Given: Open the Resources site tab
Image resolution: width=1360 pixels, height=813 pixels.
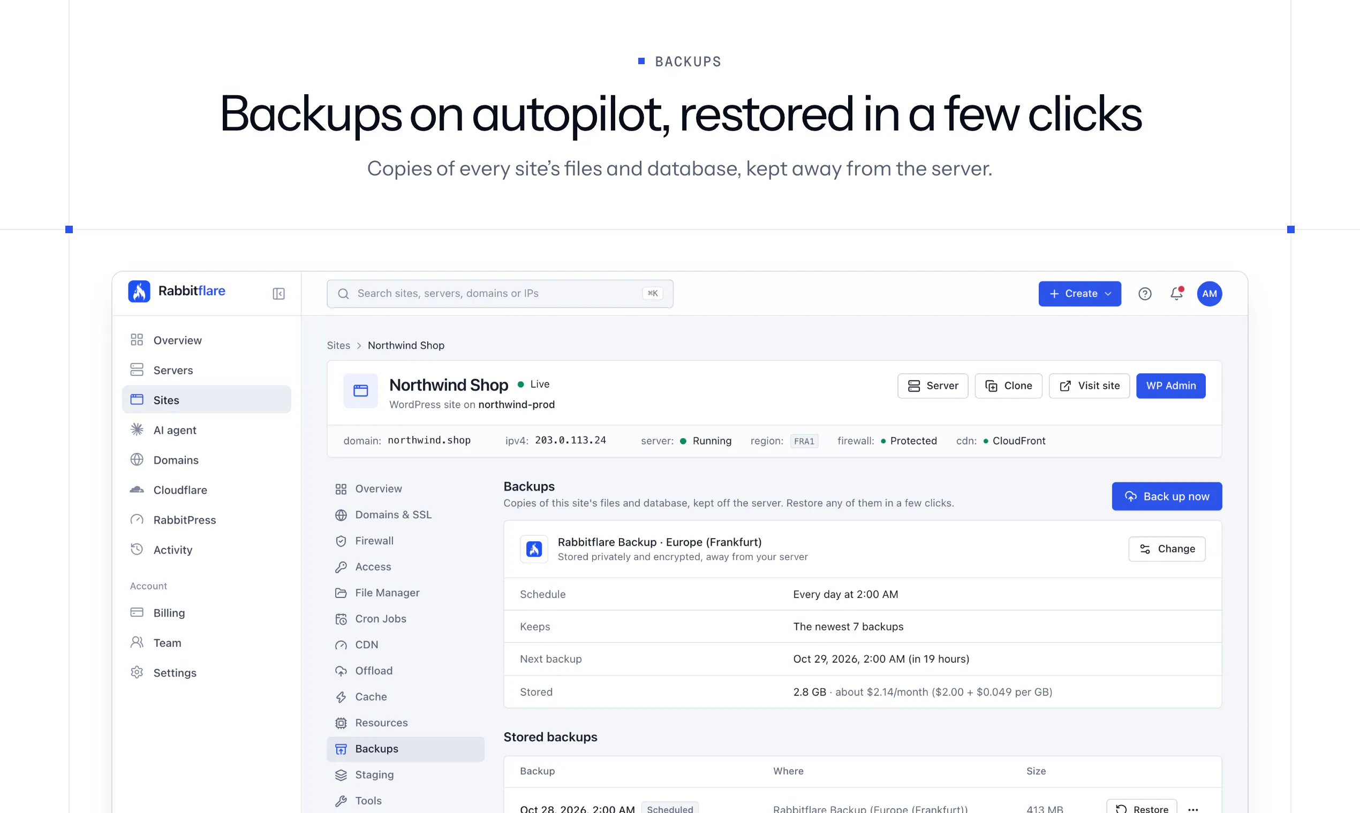Looking at the screenshot, I should click(405, 723).
